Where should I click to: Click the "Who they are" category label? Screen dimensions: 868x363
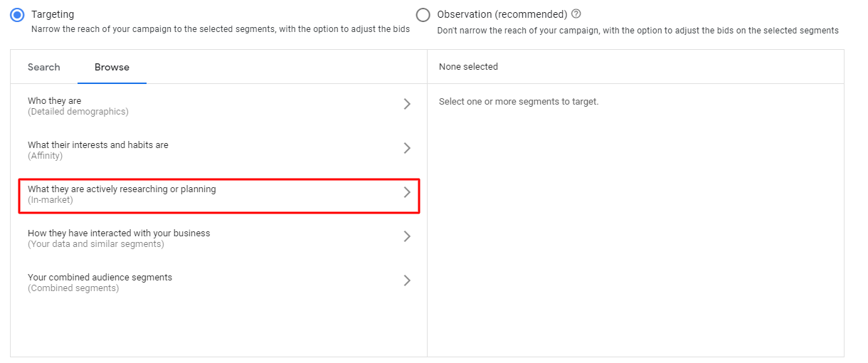pyautogui.click(x=55, y=101)
